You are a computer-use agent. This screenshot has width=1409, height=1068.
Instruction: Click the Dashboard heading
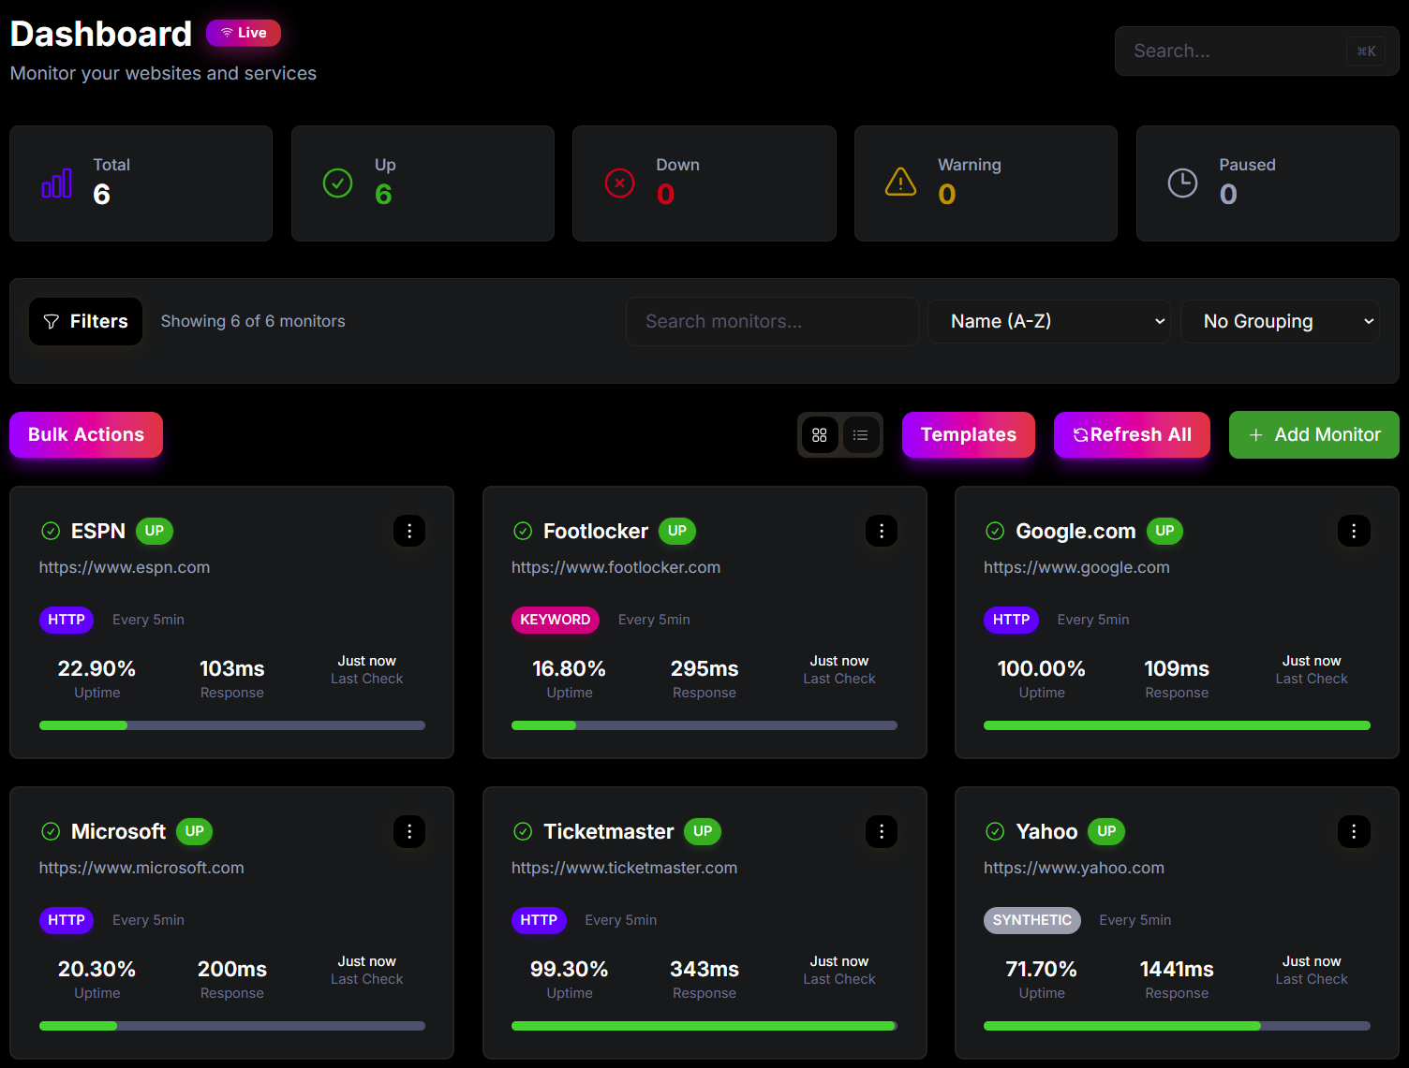click(x=101, y=34)
